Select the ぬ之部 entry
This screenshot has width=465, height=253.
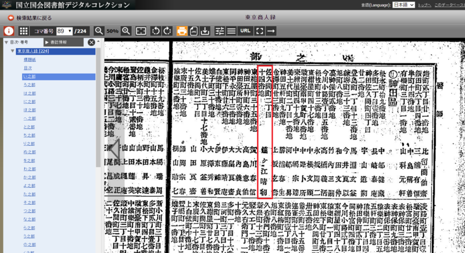point(30,152)
